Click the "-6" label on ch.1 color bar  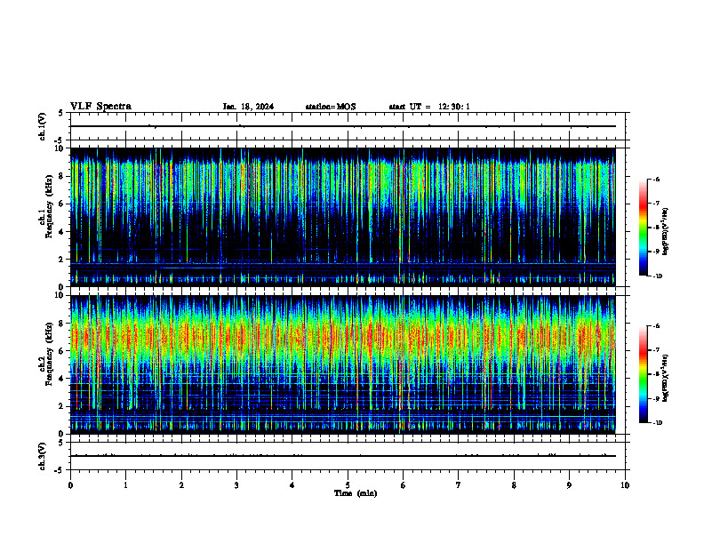click(656, 179)
